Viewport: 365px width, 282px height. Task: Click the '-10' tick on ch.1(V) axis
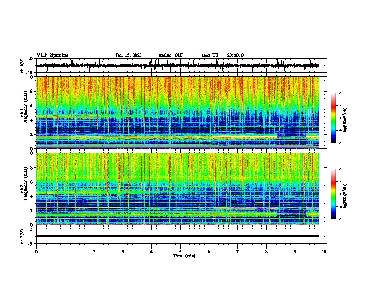[x=30, y=73]
